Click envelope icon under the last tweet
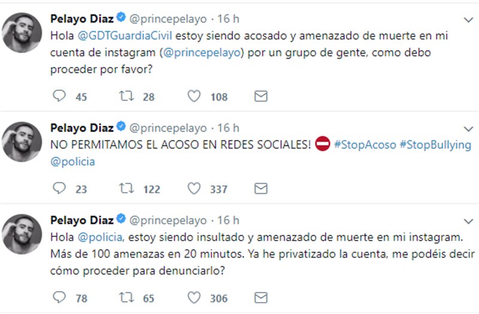 pyautogui.click(x=260, y=296)
